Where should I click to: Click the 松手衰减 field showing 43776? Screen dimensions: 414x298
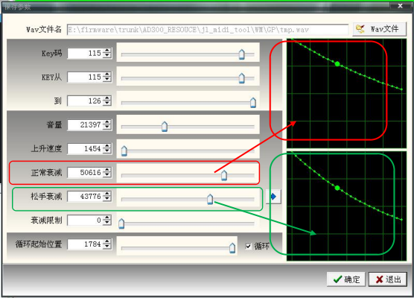85,197
